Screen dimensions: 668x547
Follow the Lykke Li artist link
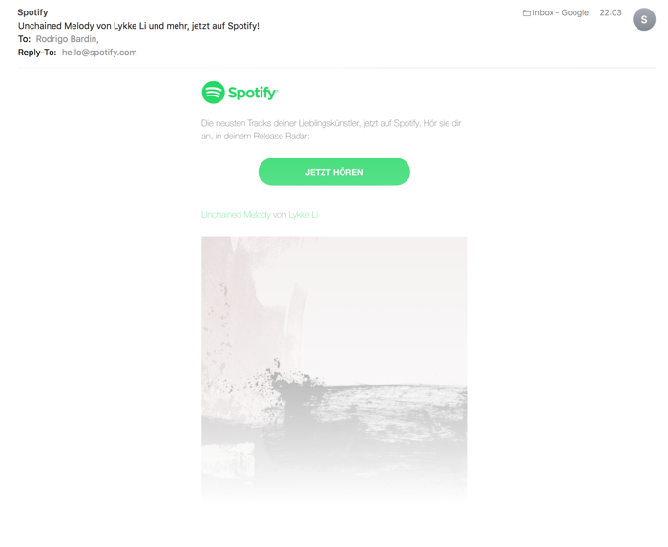click(303, 214)
